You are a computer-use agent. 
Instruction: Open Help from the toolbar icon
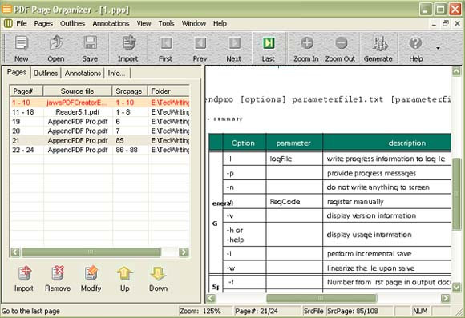[415, 43]
